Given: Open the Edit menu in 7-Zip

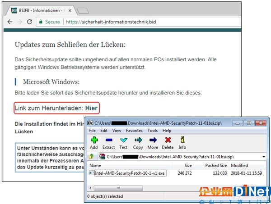Looking at the screenshot, I should 104,131.
